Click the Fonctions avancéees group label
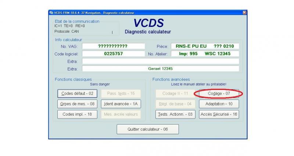This screenshot has width=294, height=156. (171, 79)
